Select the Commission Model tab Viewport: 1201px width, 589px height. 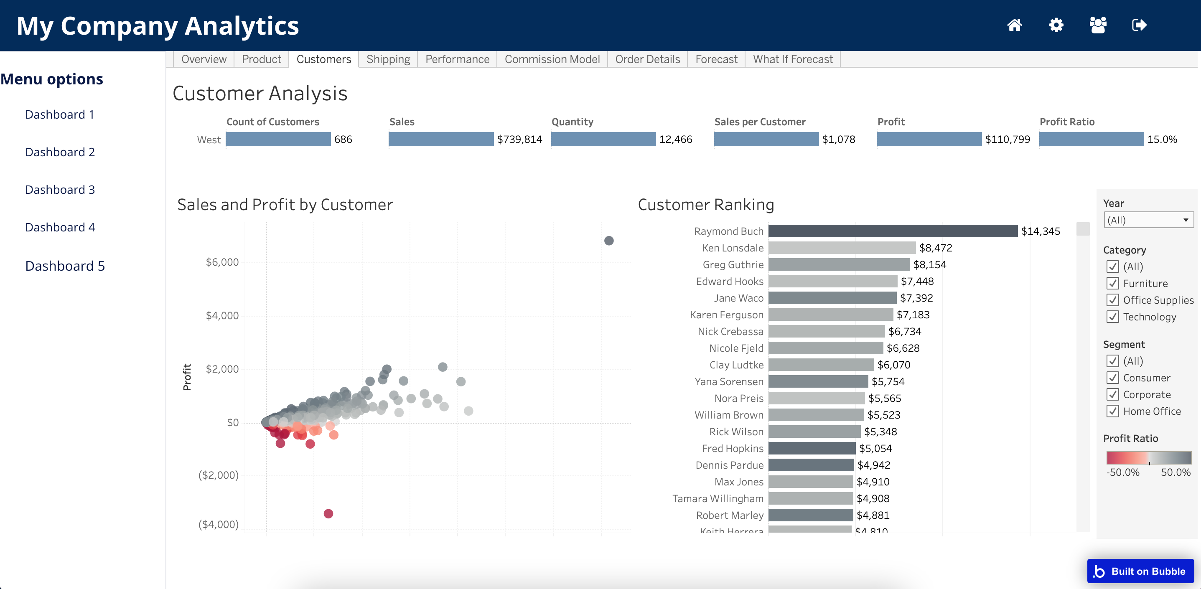552,59
